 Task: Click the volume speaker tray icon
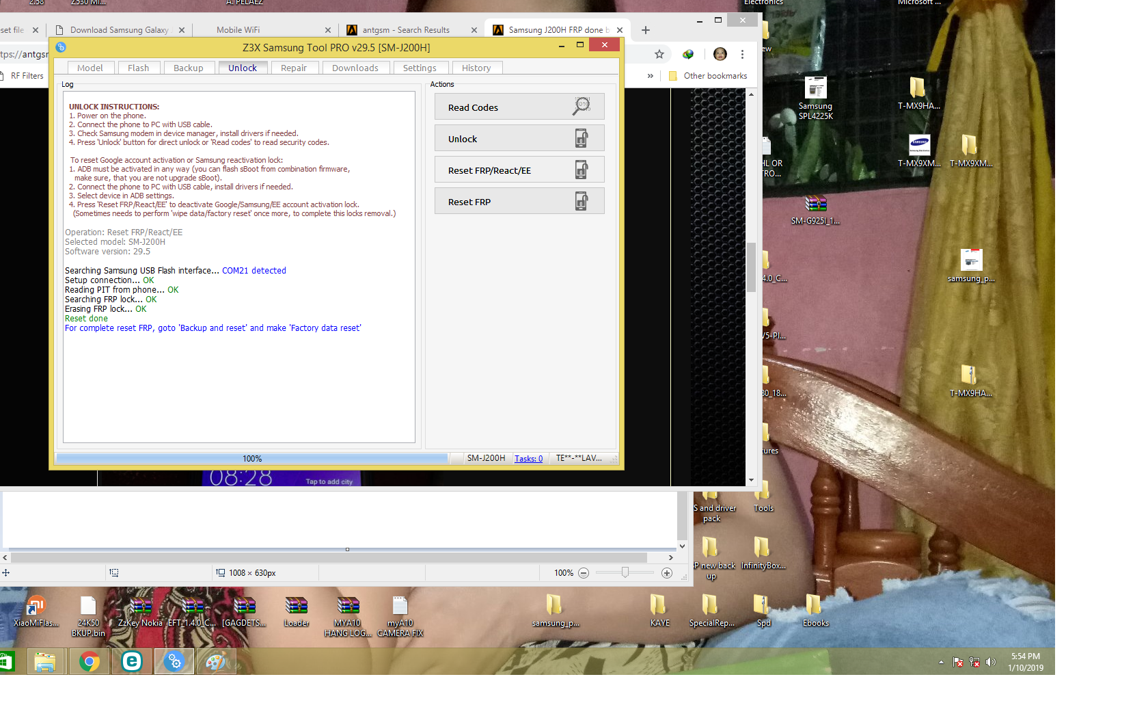coord(991,662)
